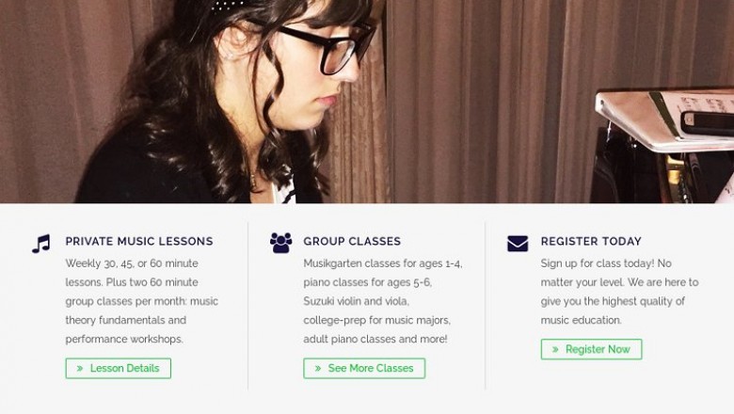The image size is (734, 414).
Task: Click the chevron inside Lesson Details button
Action: click(80, 368)
